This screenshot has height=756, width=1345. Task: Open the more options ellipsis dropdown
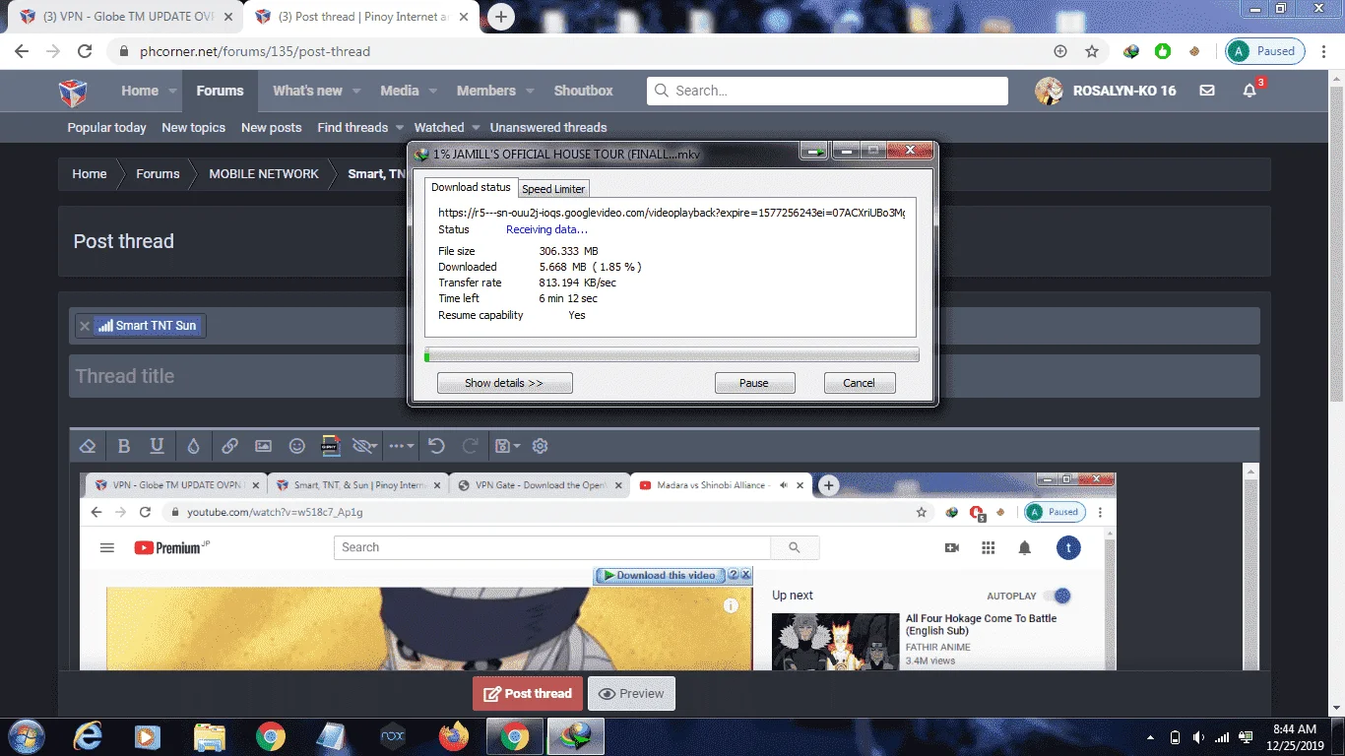tap(402, 446)
